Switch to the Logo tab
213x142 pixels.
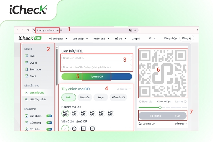pos(101,97)
